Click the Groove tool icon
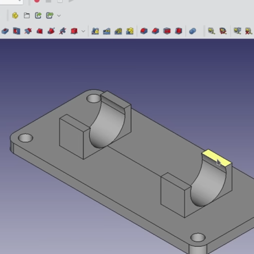Screen dimensions: 254x254 (28, 31)
